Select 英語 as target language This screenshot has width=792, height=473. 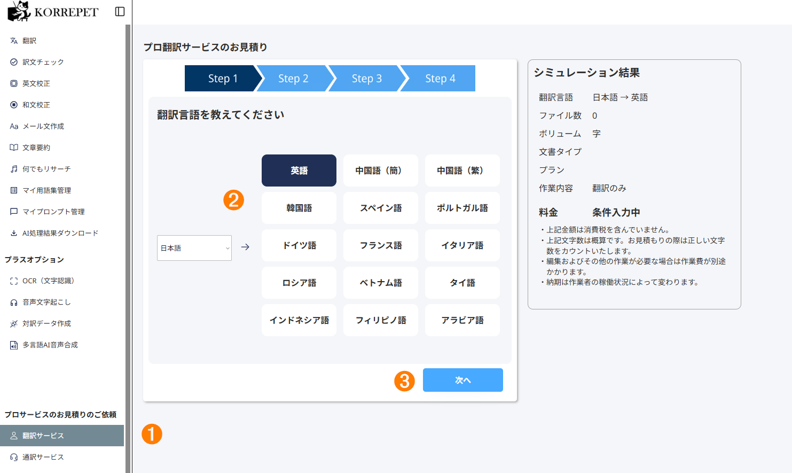pyautogui.click(x=299, y=170)
